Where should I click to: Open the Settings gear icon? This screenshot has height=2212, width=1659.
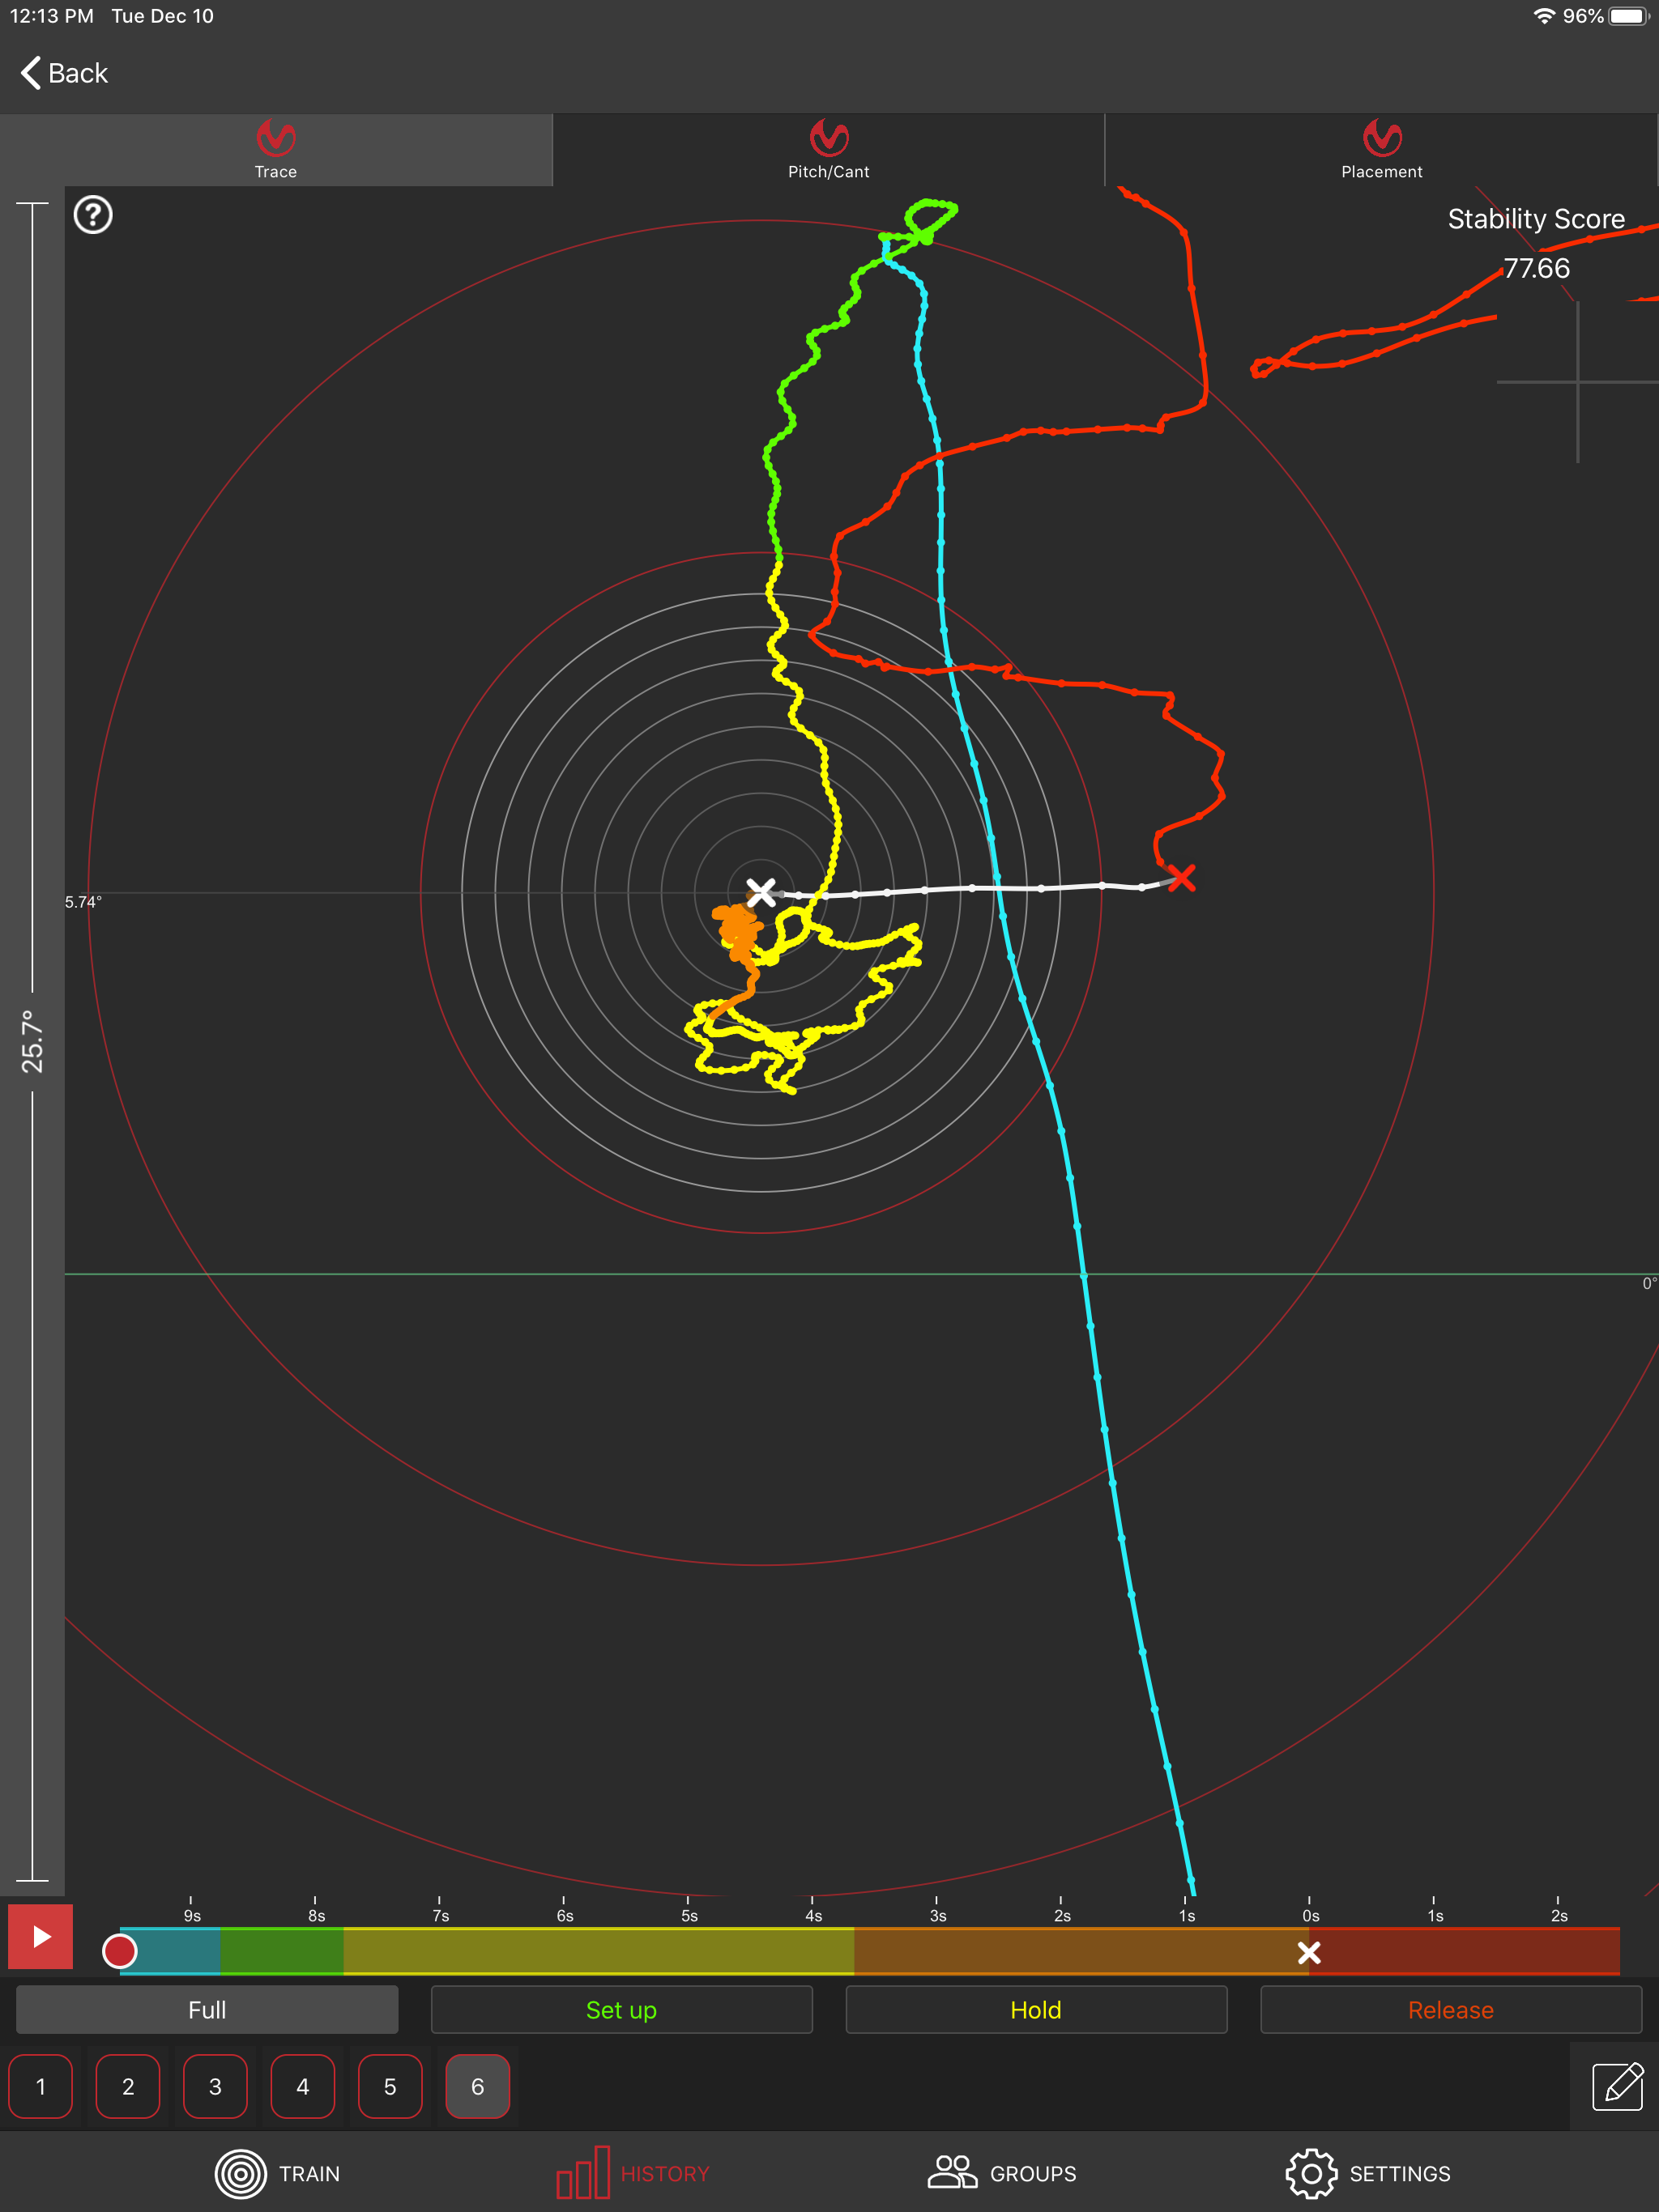(x=1311, y=2173)
